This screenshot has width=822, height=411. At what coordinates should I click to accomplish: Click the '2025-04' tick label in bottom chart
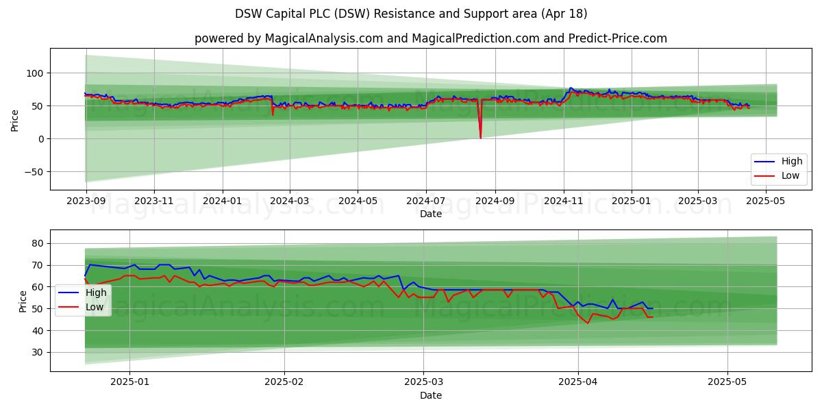[x=578, y=382]
